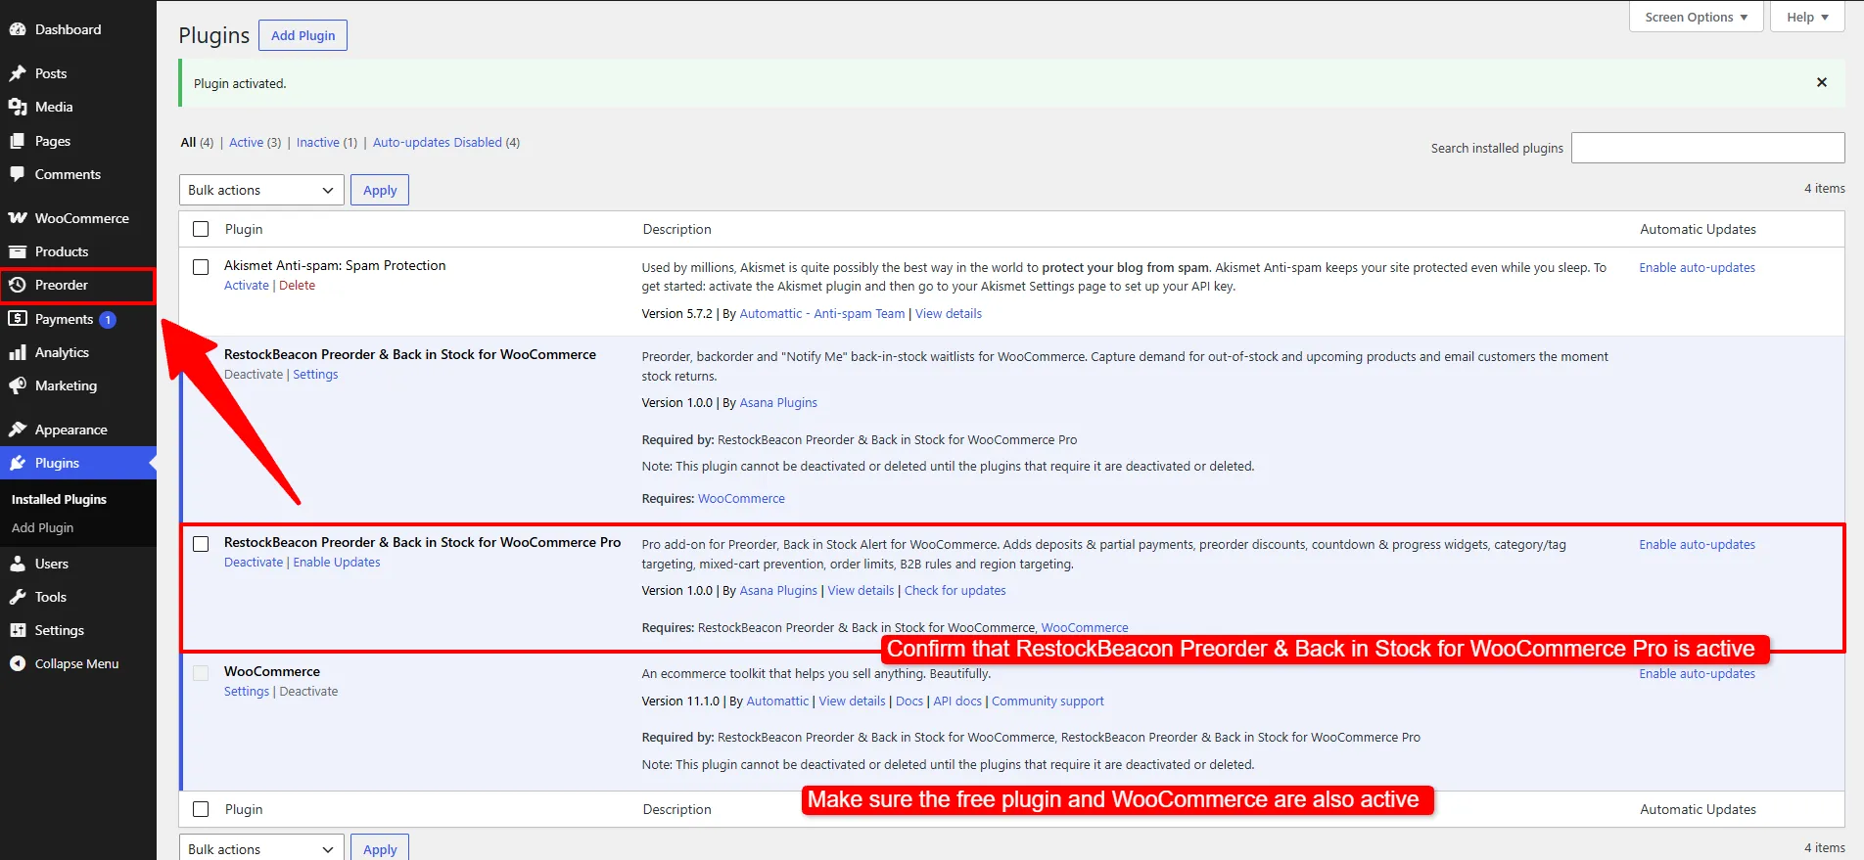Click the Pages icon in sidebar
This screenshot has width=1864, height=860.
pyautogui.click(x=18, y=141)
